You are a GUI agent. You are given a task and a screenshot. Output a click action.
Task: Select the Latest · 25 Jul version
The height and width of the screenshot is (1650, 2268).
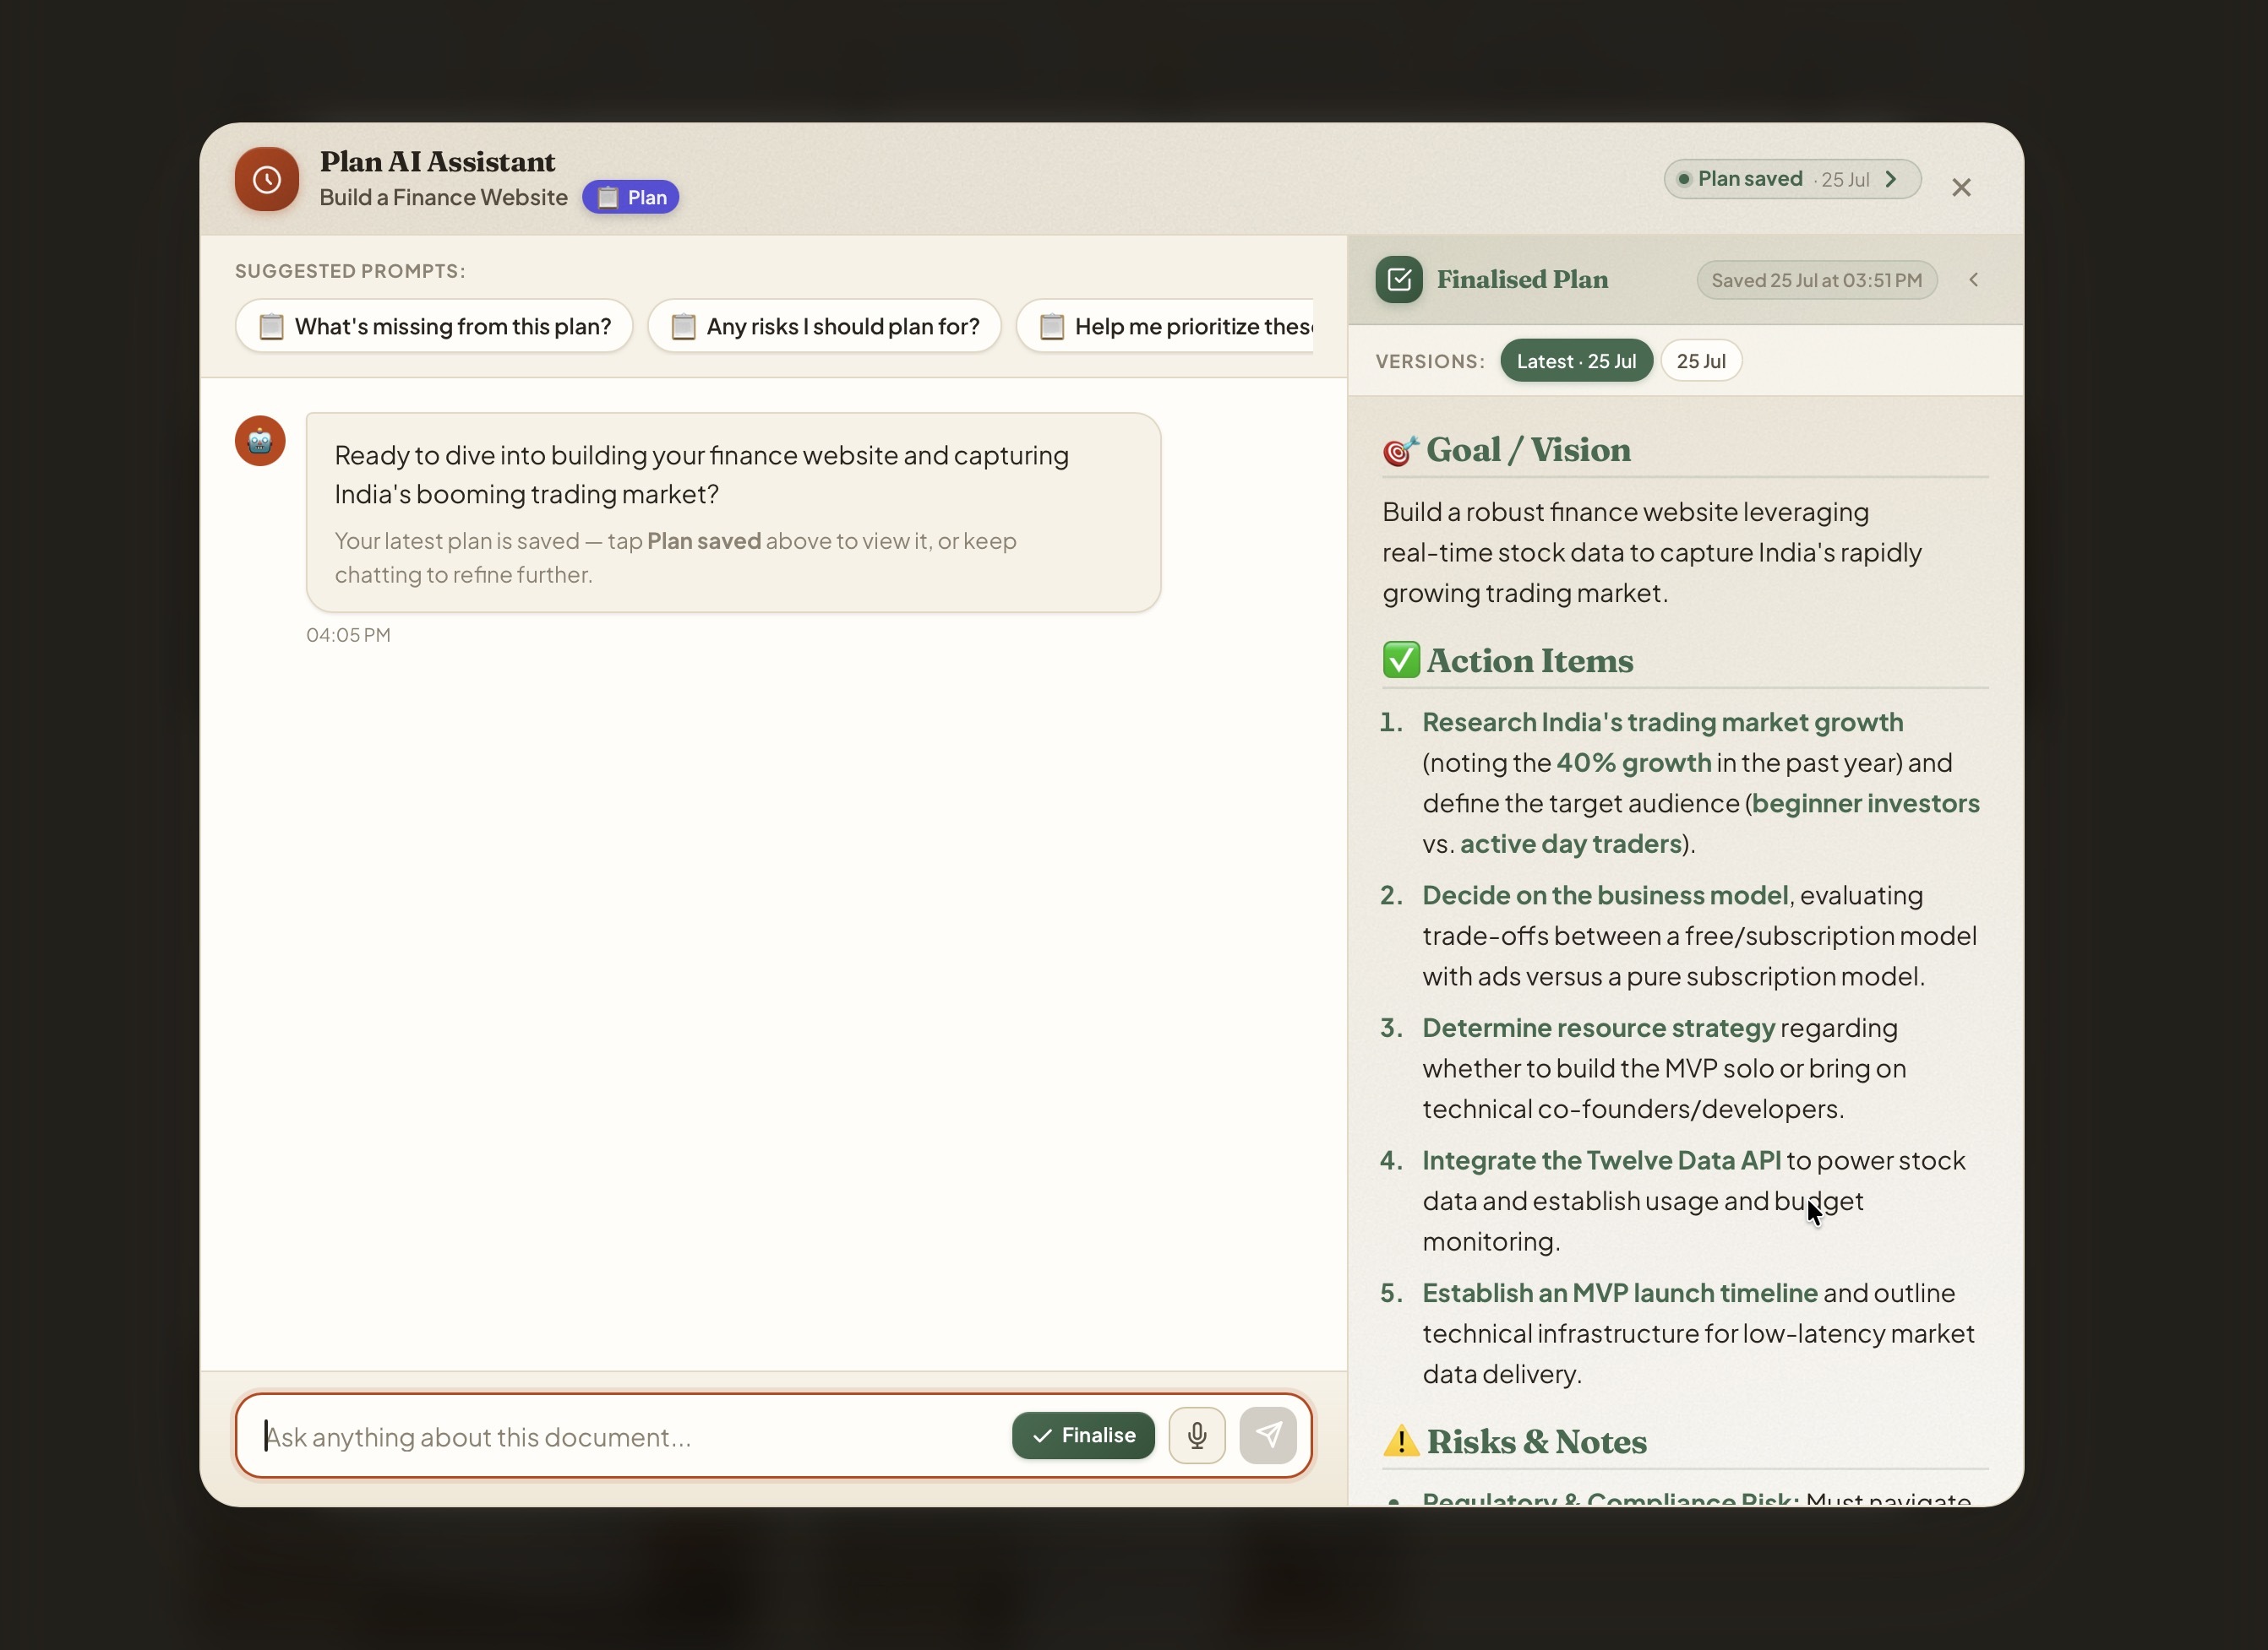point(1576,361)
